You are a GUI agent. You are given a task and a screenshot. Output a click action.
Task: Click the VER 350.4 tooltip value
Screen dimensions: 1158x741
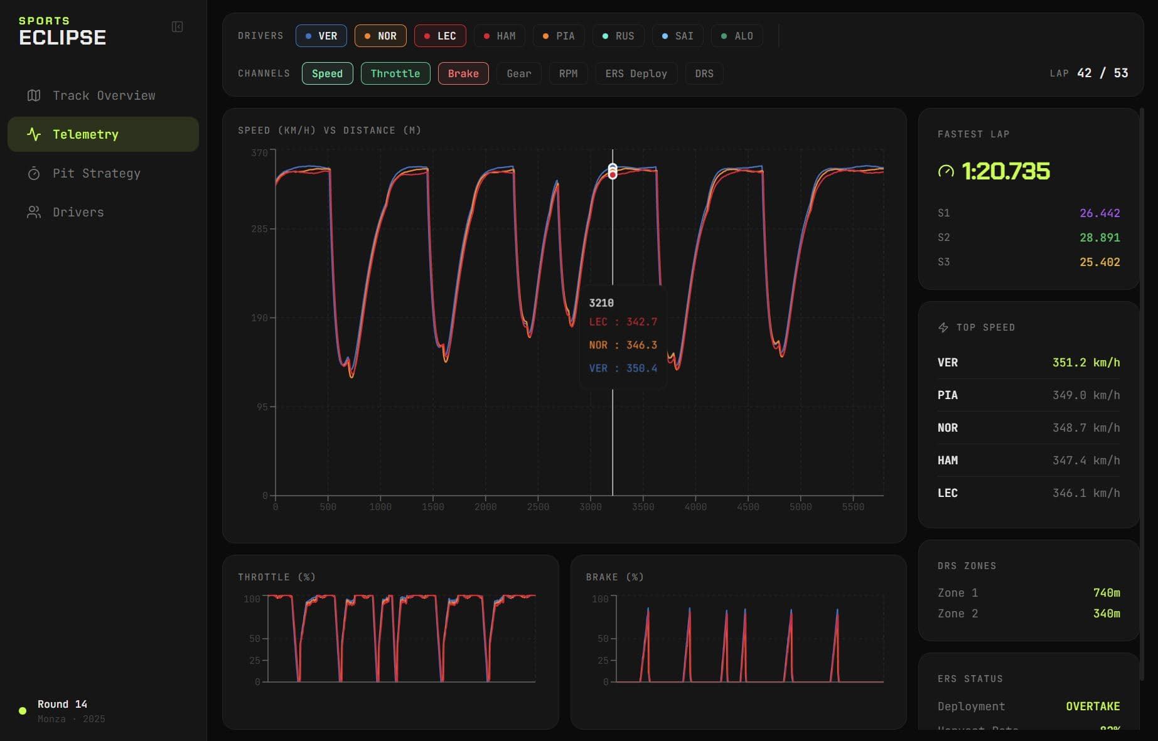pos(623,368)
